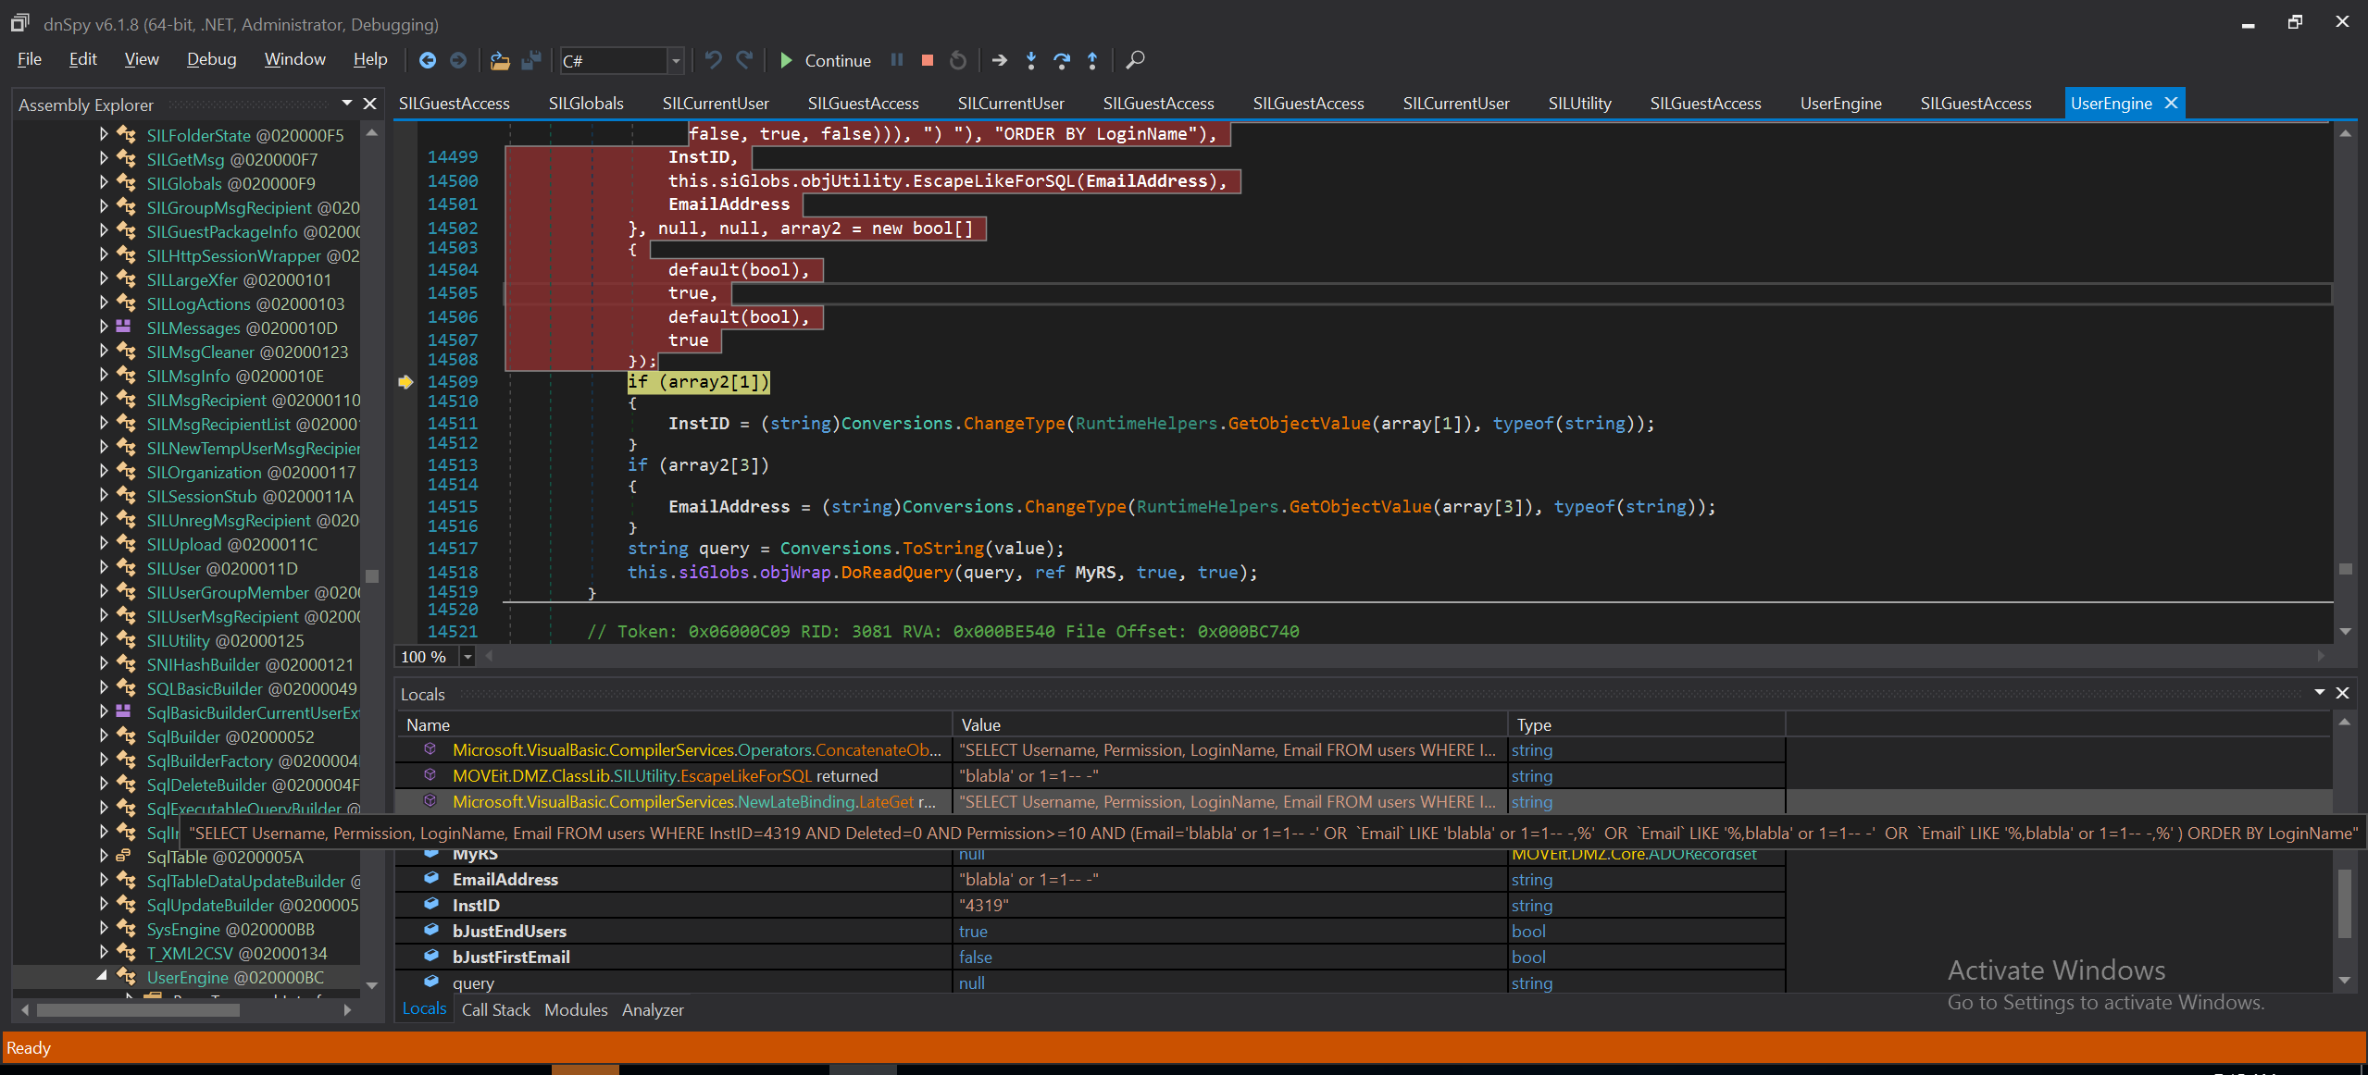This screenshot has width=2368, height=1075.
Task: Collapse the UserEngine tree node
Action: click(x=102, y=976)
